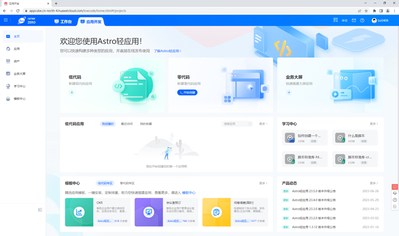Play the 什么是脚本 tutorial video

point(340,138)
